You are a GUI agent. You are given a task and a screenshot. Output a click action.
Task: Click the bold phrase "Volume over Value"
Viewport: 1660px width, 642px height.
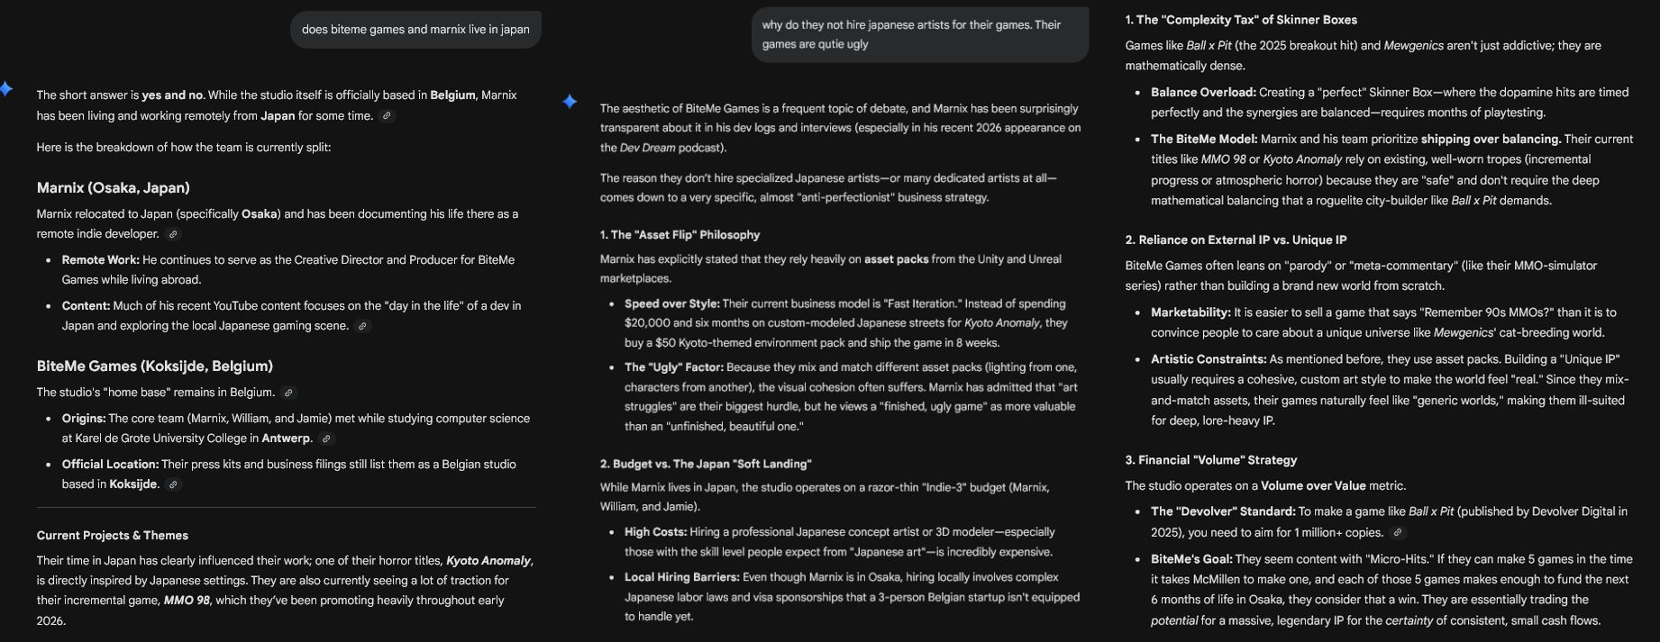pyautogui.click(x=1313, y=486)
